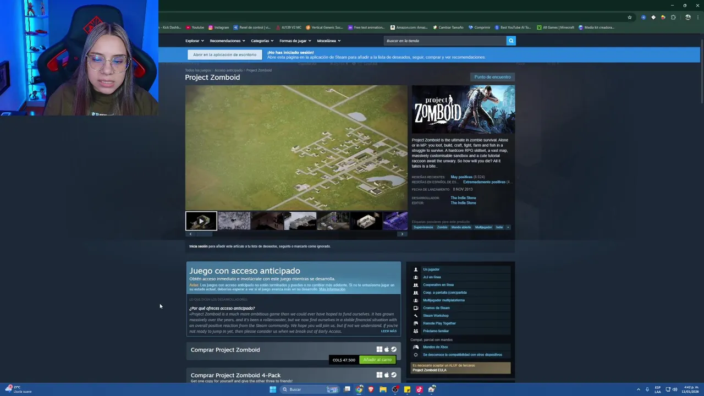Expand the Miscelánea dropdown

click(x=329, y=41)
